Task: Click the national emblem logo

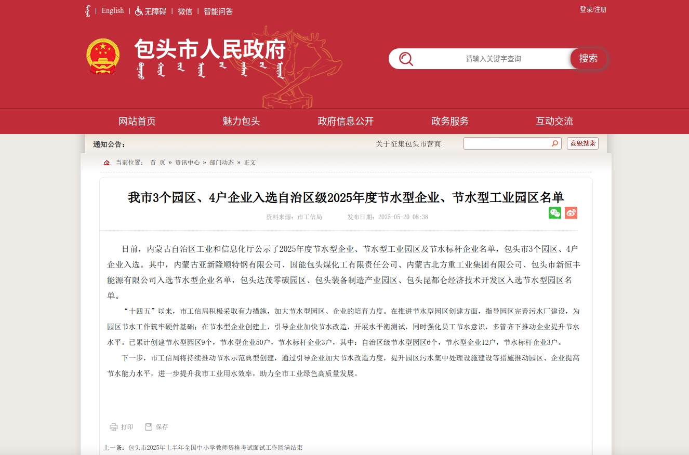Action: coord(102,57)
